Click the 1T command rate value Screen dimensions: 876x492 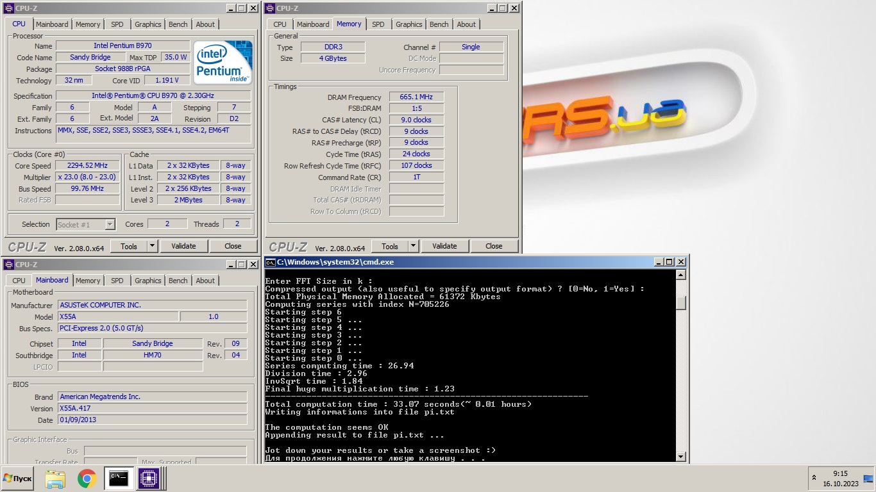416,177
